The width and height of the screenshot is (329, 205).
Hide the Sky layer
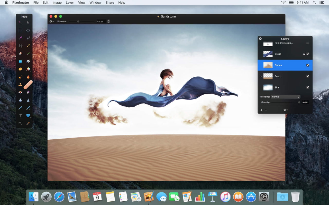pos(308,87)
